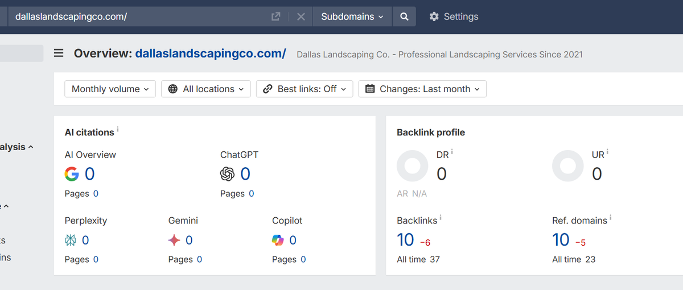The image size is (683, 290).
Task: Open the Monthly volume dropdown
Action: 110,89
